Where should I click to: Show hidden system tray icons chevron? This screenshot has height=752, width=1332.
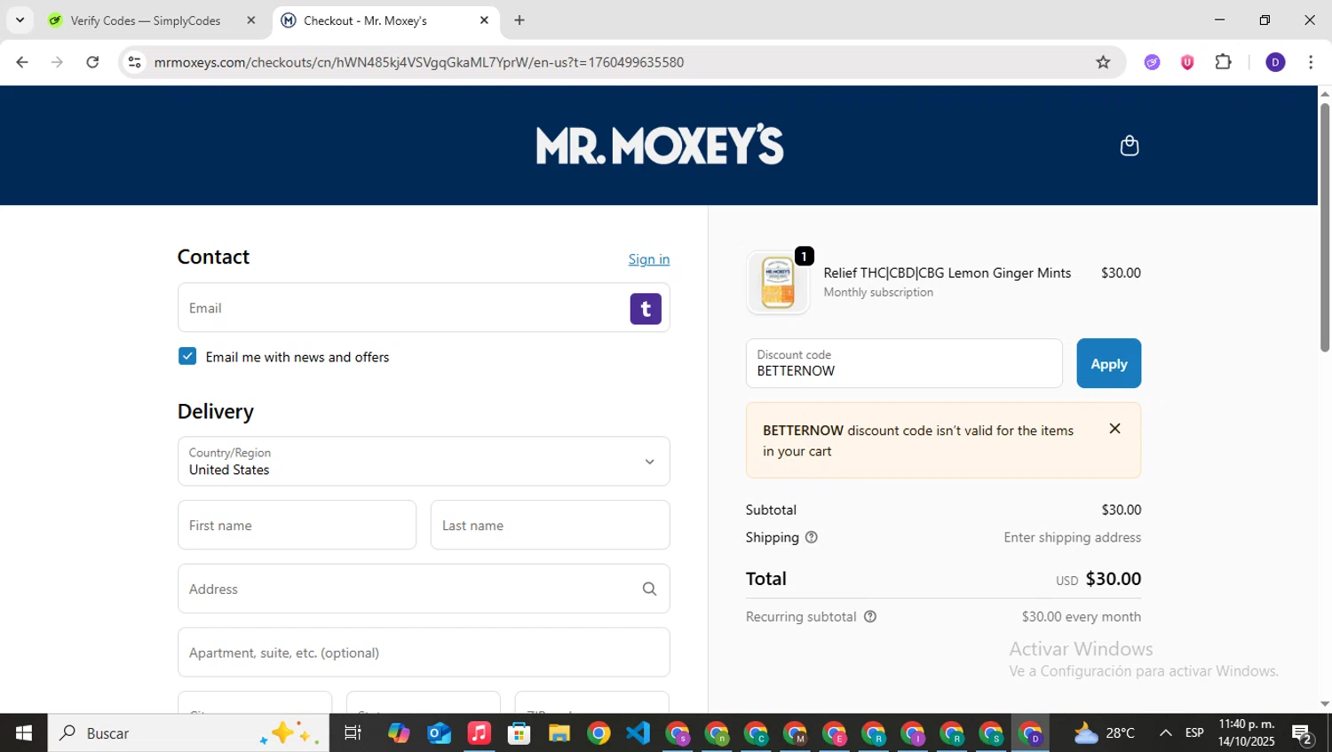pos(1165,732)
